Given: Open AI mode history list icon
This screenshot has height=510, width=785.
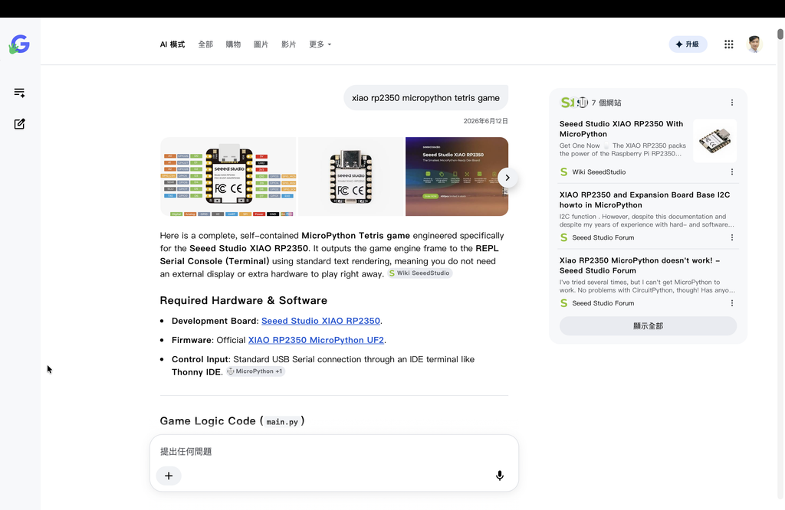Looking at the screenshot, I should [19, 93].
